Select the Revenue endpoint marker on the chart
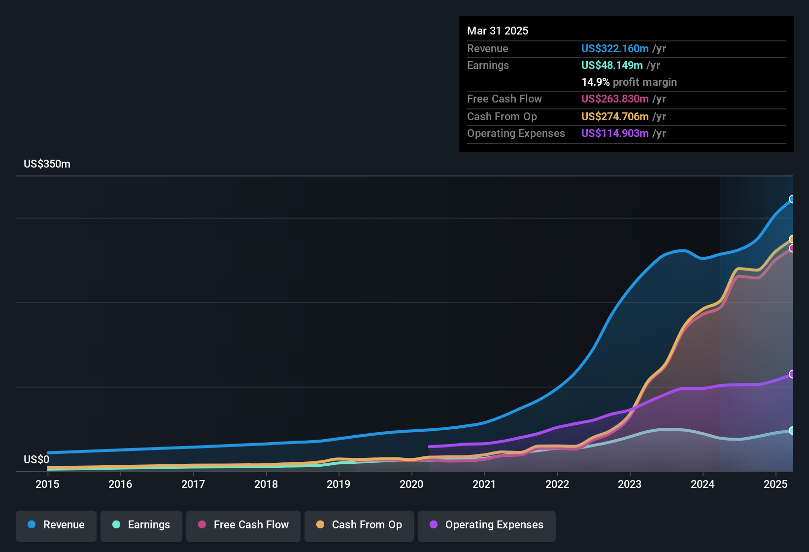Image resolution: width=809 pixels, height=552 pixels. point(792,200)
